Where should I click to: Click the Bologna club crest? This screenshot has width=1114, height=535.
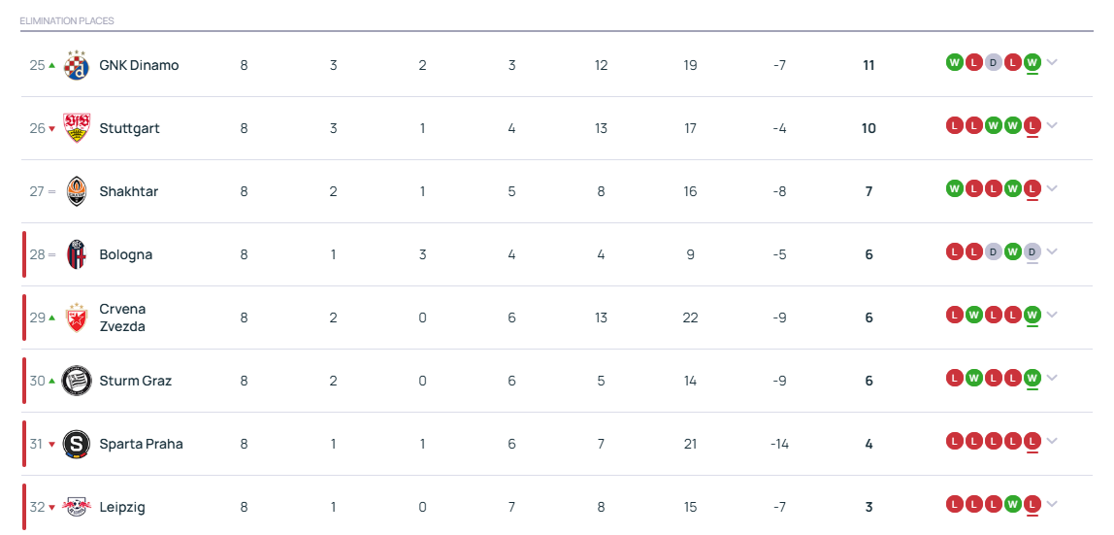pos(76,254)
